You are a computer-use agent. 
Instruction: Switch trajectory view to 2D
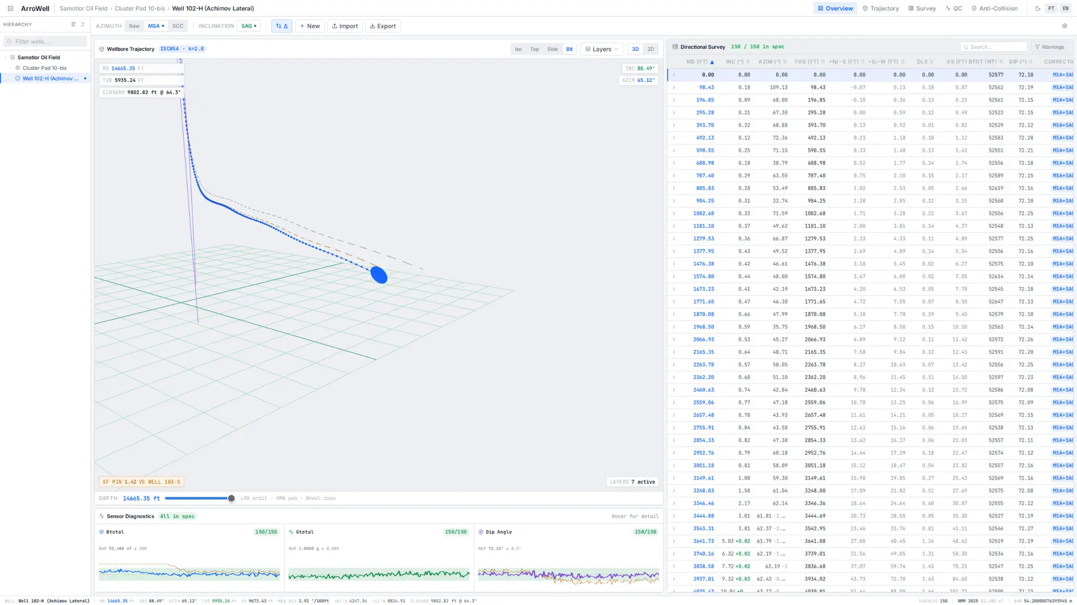651,49
